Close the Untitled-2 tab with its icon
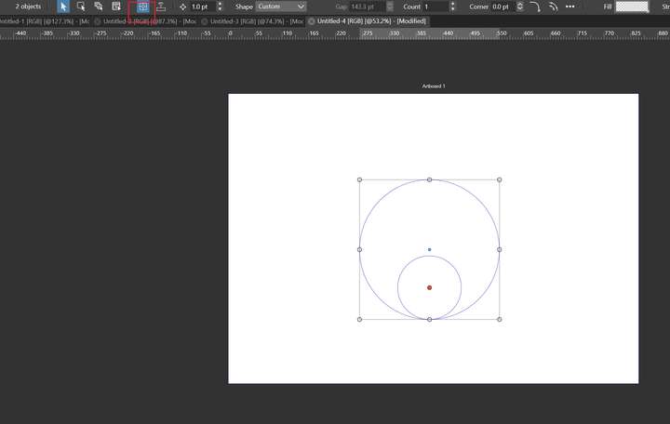Viewport: 670px width, 424px height. click(x=98, y=21)
